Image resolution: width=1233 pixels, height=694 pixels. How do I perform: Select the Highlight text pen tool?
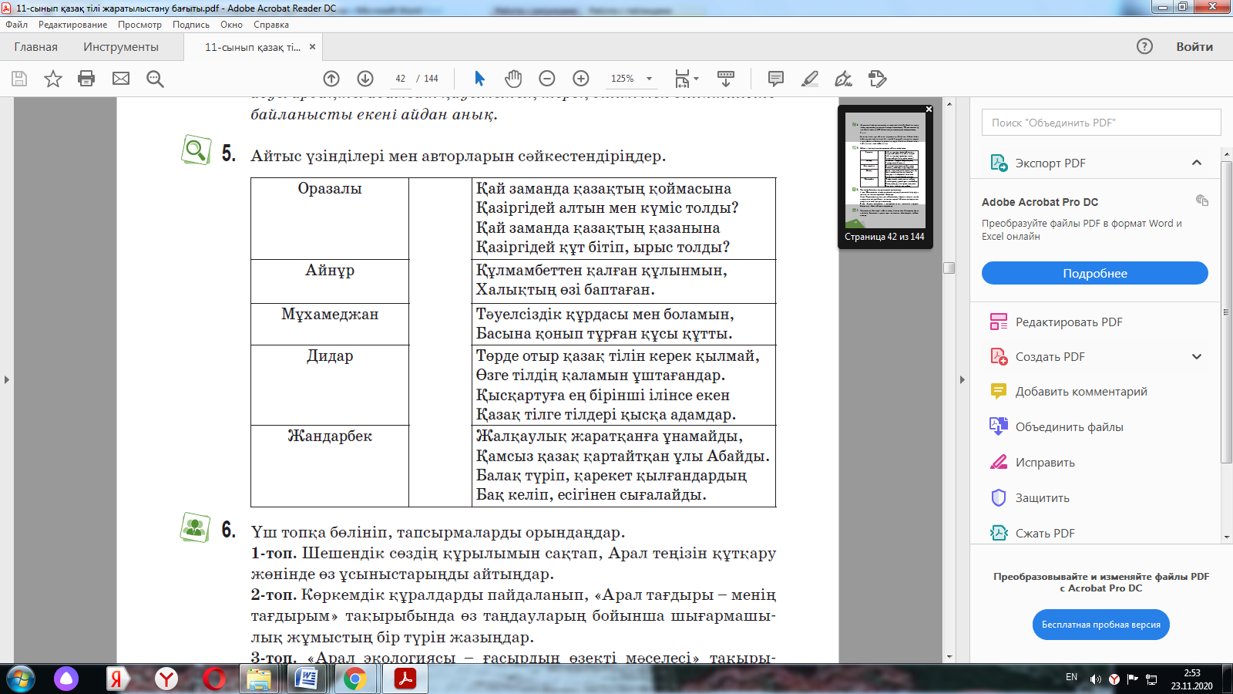tap(810, 79)
